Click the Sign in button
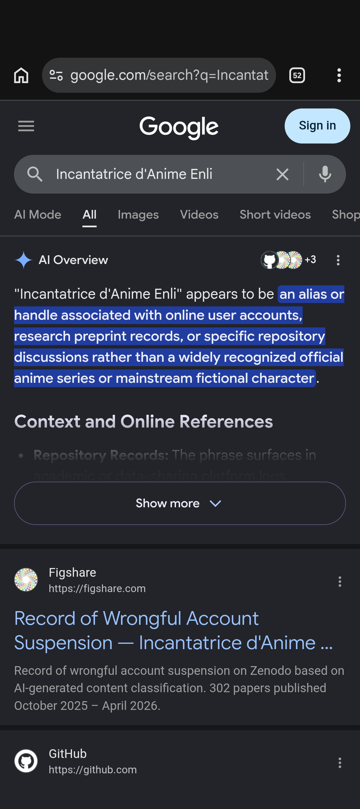The width and height of the screenshot is (360, 809). (x=317, y=126)
